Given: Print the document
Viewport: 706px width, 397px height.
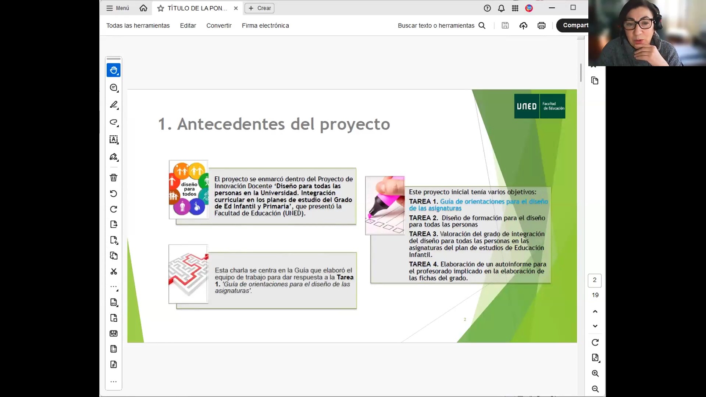Looking at the screenshot, I should tap(541, 26).
